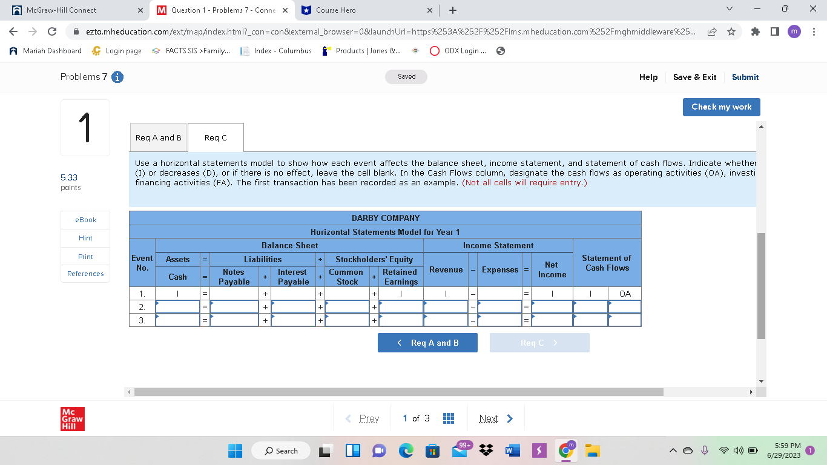Image resolution: width=827 pixels, height=465 pixels.
Task: Select the Course Hero browser tab
Action: (357, 10)
